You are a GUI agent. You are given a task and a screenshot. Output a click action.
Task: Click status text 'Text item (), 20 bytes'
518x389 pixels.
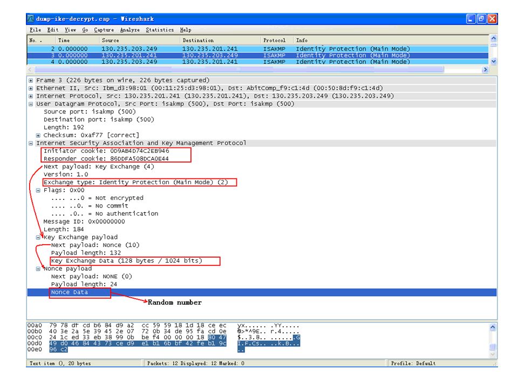point(60,364)
